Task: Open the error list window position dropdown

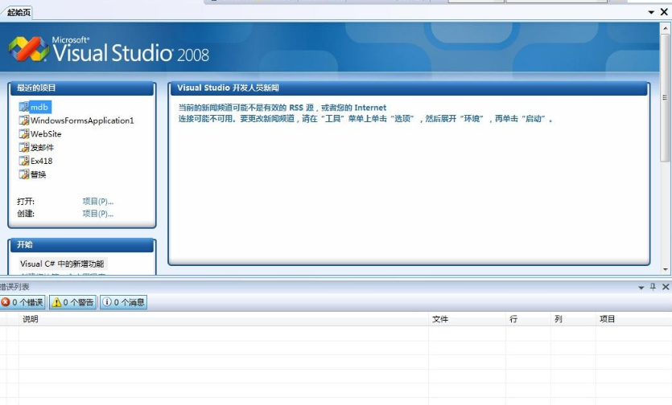Action: tap(641, 287)
